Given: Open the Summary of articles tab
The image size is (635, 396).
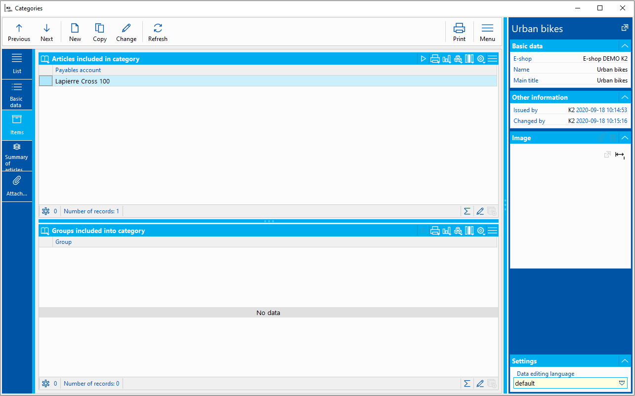Looking at the screenshot, I should tap(17, 156).
